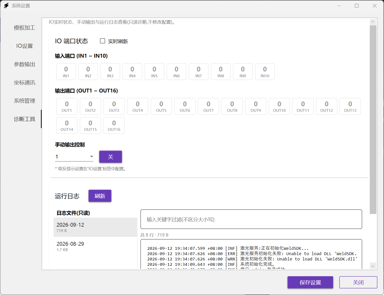This screenshot has height=295, width=384.
Task: Click the scrollbar up arrow
Action: tap(373, 22)
